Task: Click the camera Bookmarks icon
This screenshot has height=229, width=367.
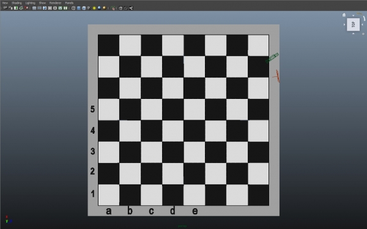Action: [x=16, y=8]
